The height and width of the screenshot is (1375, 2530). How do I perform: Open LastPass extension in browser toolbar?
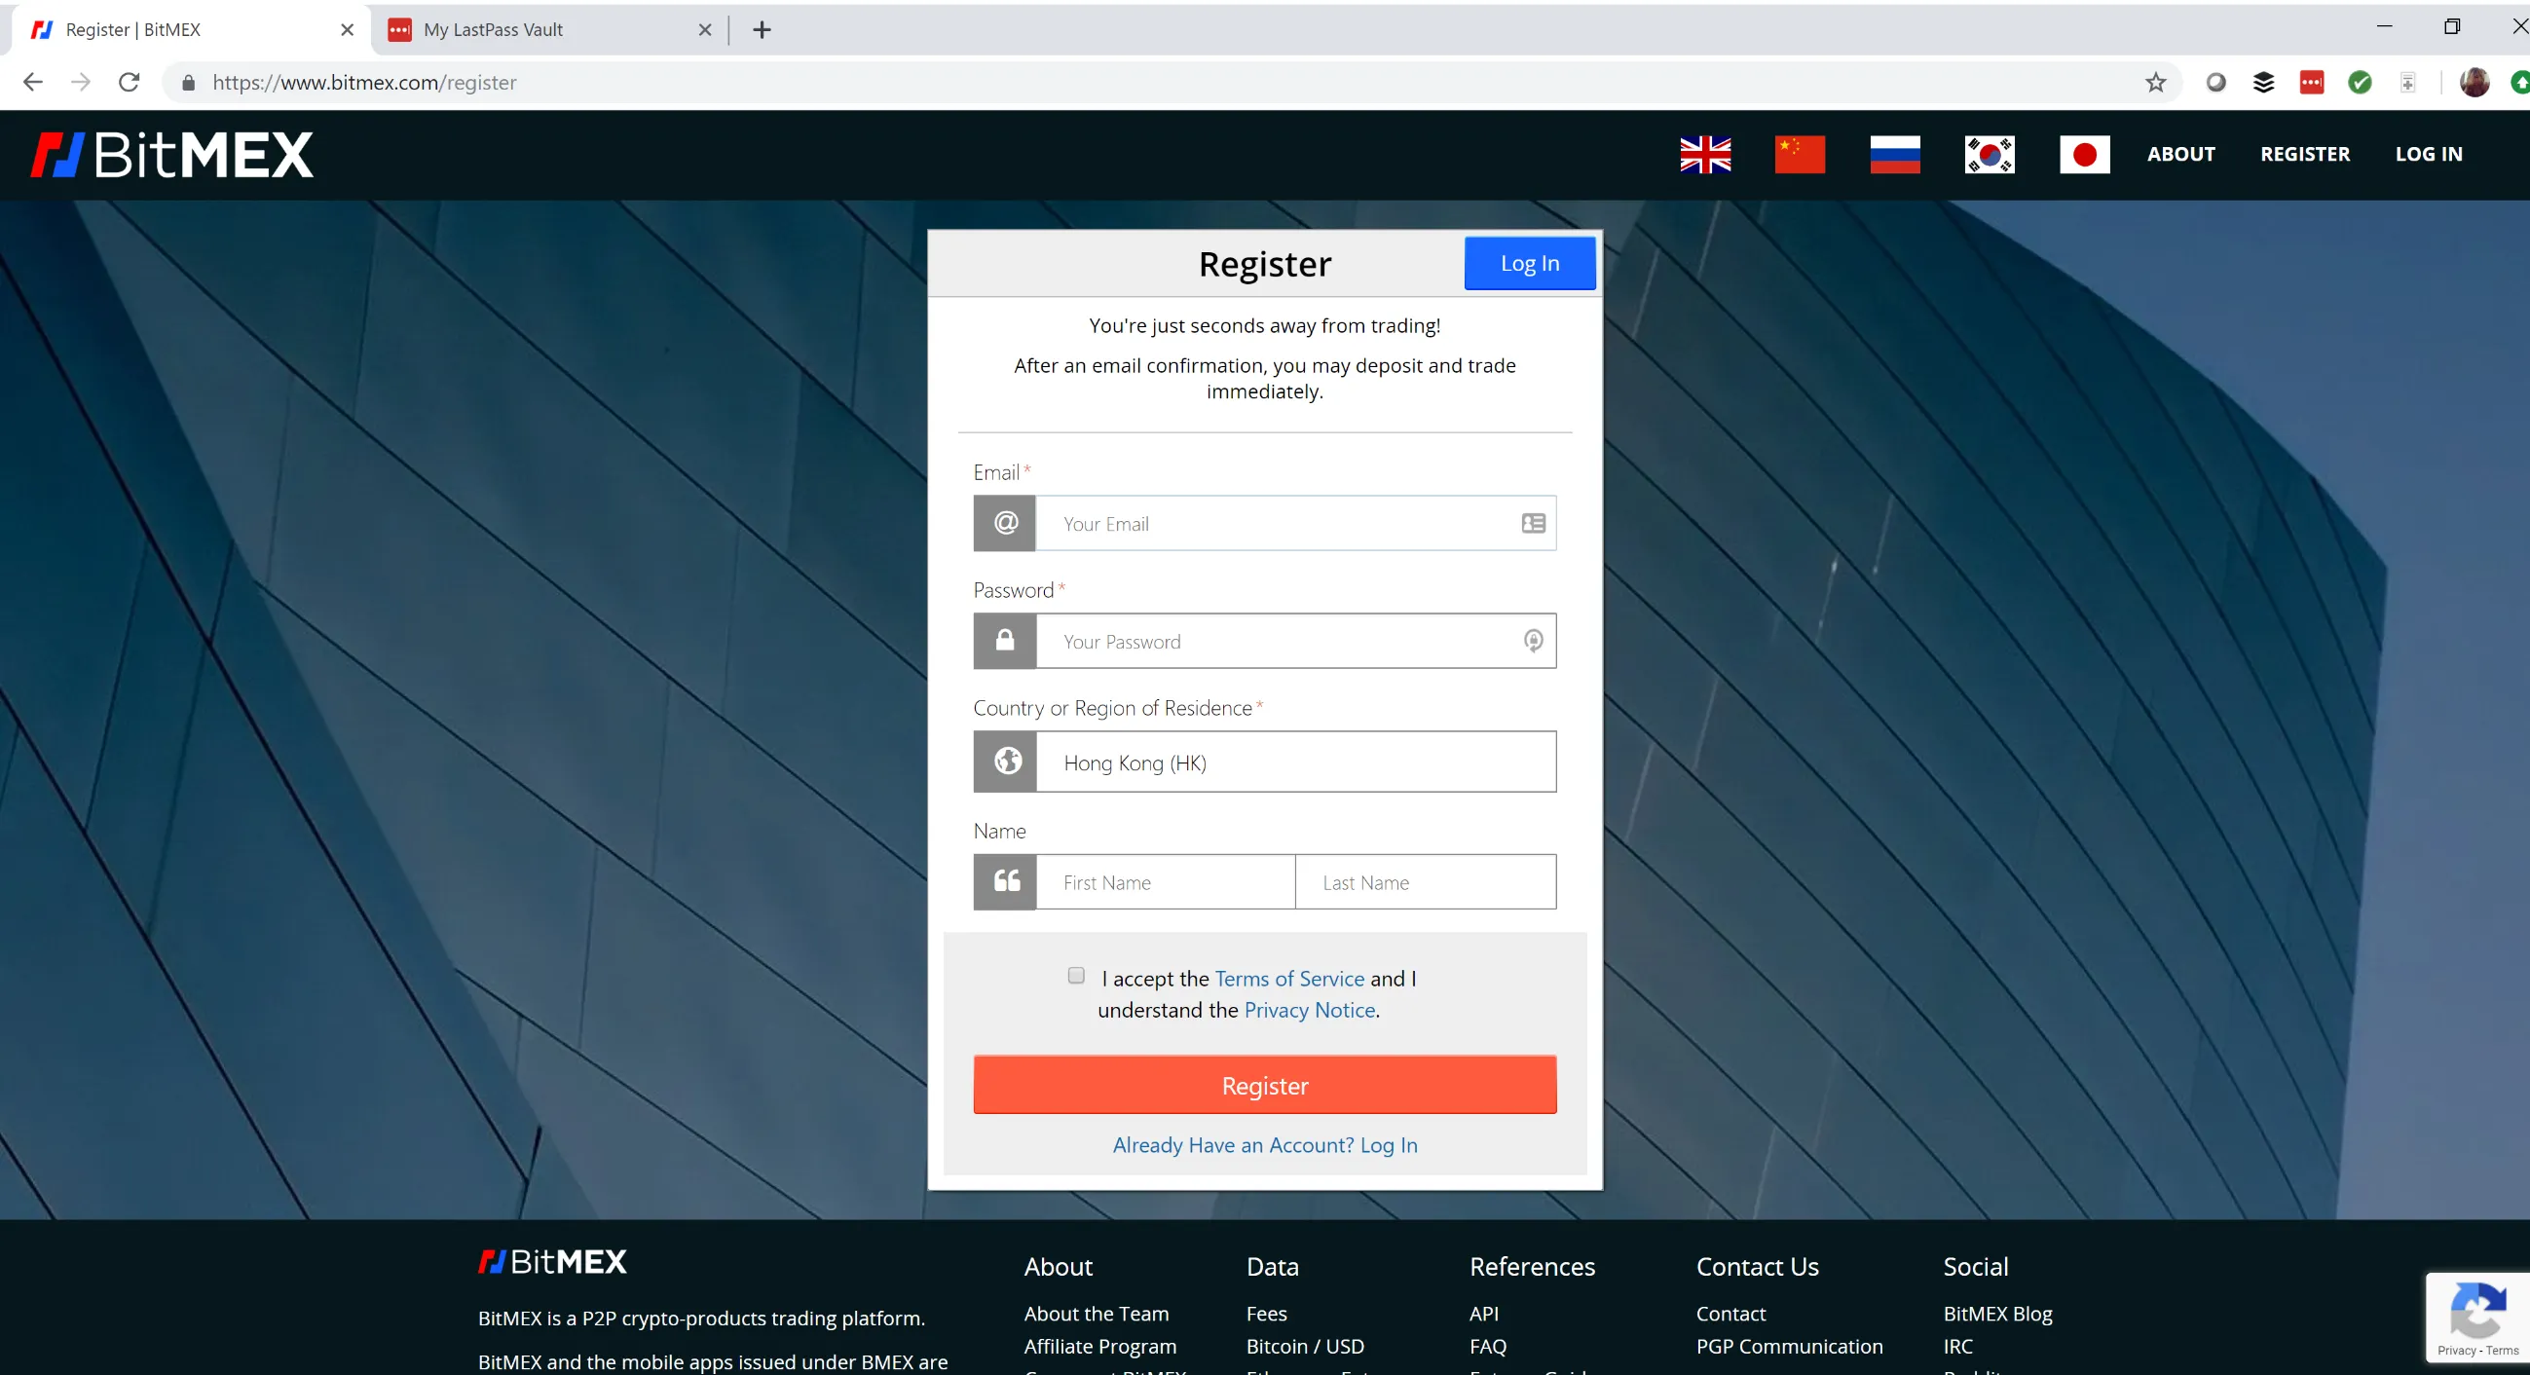(x=2311, y=83)
